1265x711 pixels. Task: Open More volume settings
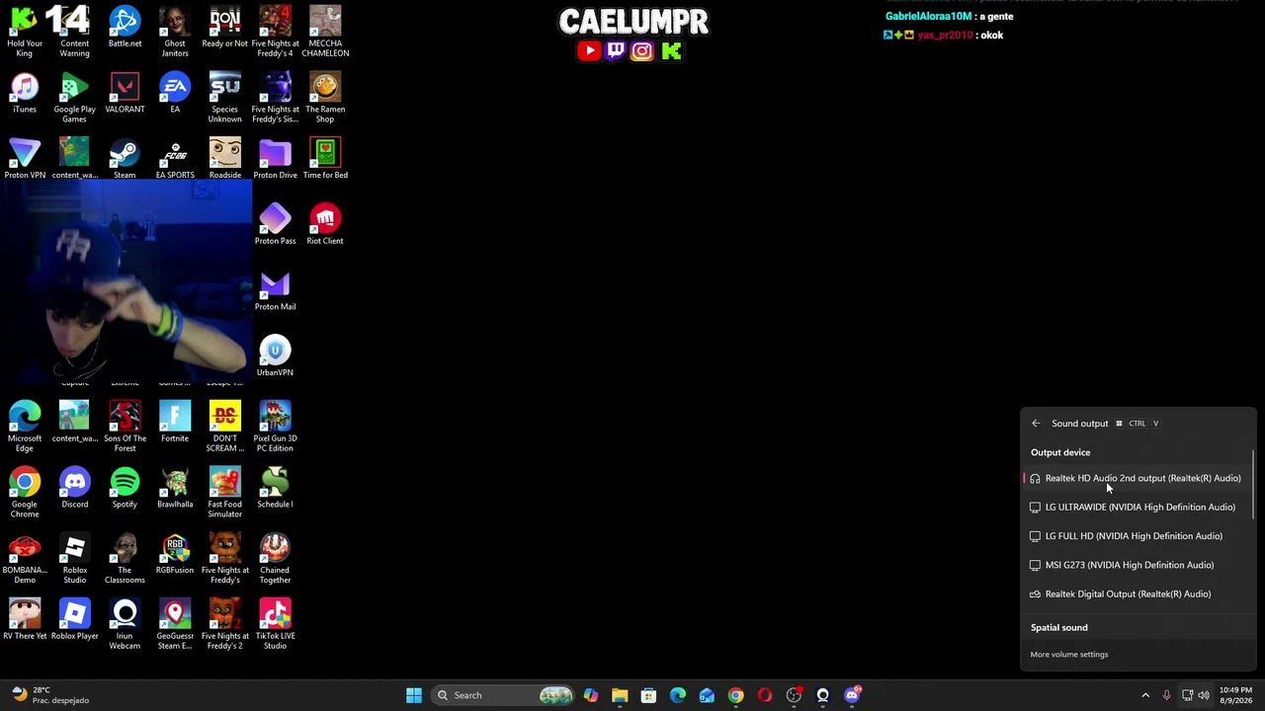click(1069, 654)
